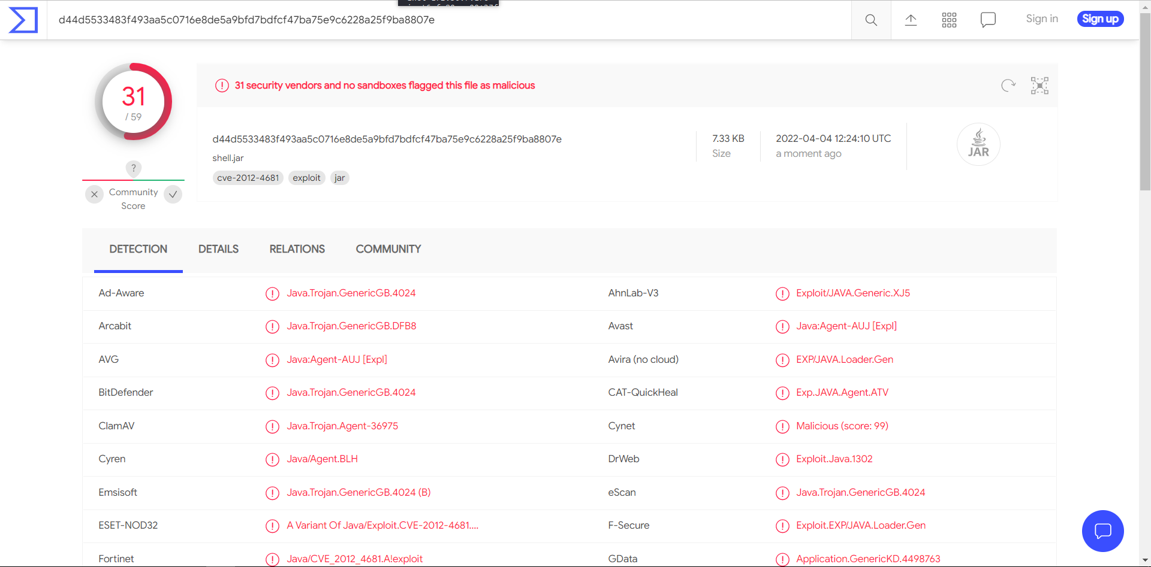Click the community score question mark icon
This screenshot has width=1151, height=567.
134,168
